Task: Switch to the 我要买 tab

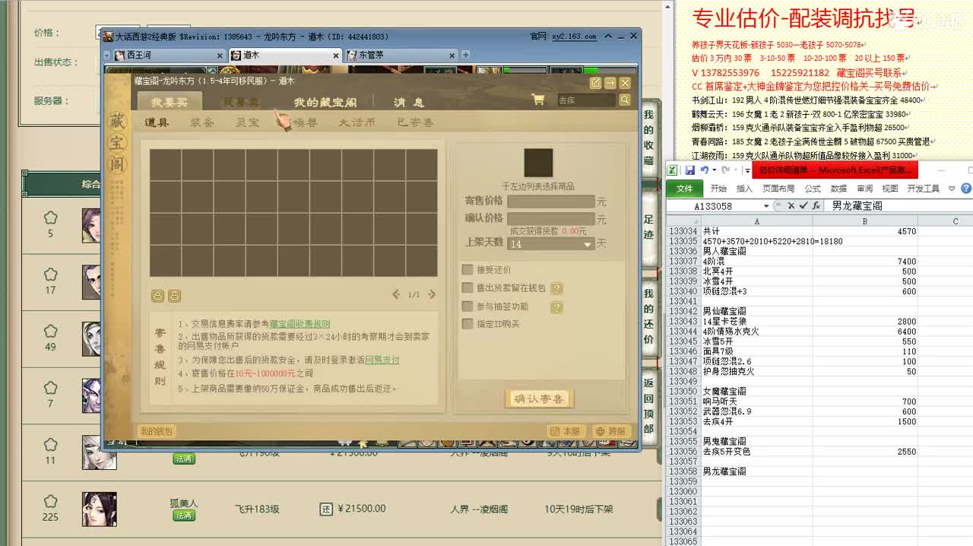Action: [x=170, y=102]
